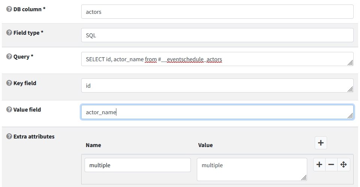This screenshot has height=187, width=360.
Task: Click inside the Query text area
Action: [217, 59]
